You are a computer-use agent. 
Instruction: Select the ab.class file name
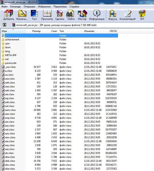9,153
